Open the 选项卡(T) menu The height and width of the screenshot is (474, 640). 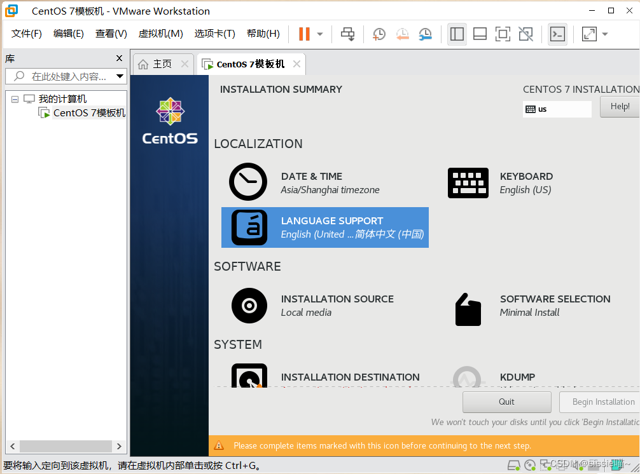[214, 34]
